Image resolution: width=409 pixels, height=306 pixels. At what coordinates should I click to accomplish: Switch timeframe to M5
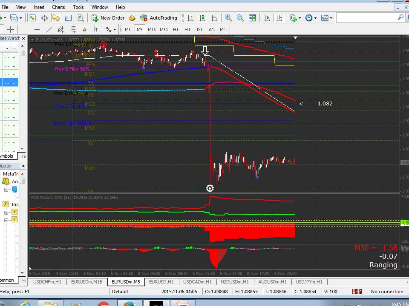(x=140, y=29)
